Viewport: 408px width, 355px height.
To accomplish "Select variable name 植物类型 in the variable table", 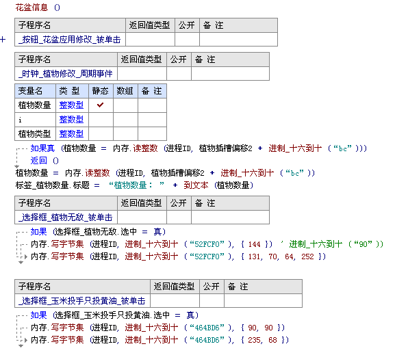I will 34,134.
